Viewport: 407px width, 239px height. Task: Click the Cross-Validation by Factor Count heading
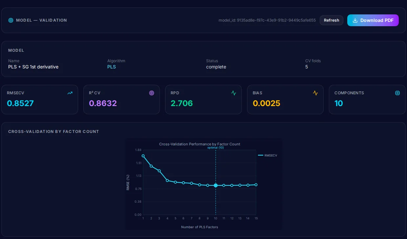tap(54, 132)
